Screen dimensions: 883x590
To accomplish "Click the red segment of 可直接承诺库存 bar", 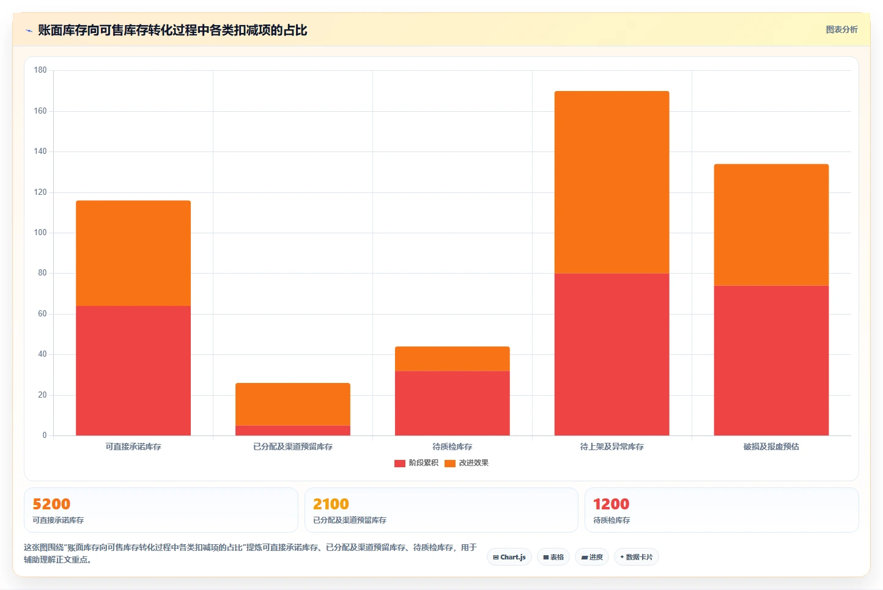I will tap(133, 370).
